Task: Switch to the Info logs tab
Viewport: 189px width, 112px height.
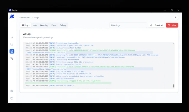Action: (x=34, y=25)
